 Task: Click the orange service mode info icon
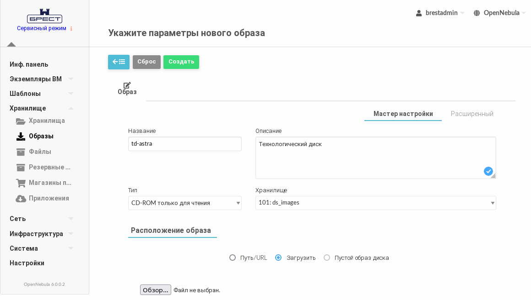pyautogui.click(x=71, y=29)
